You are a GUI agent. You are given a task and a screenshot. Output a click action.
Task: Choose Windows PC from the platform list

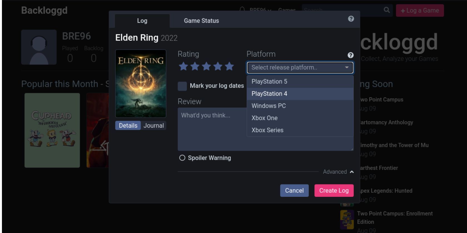(x=300, y=106)
